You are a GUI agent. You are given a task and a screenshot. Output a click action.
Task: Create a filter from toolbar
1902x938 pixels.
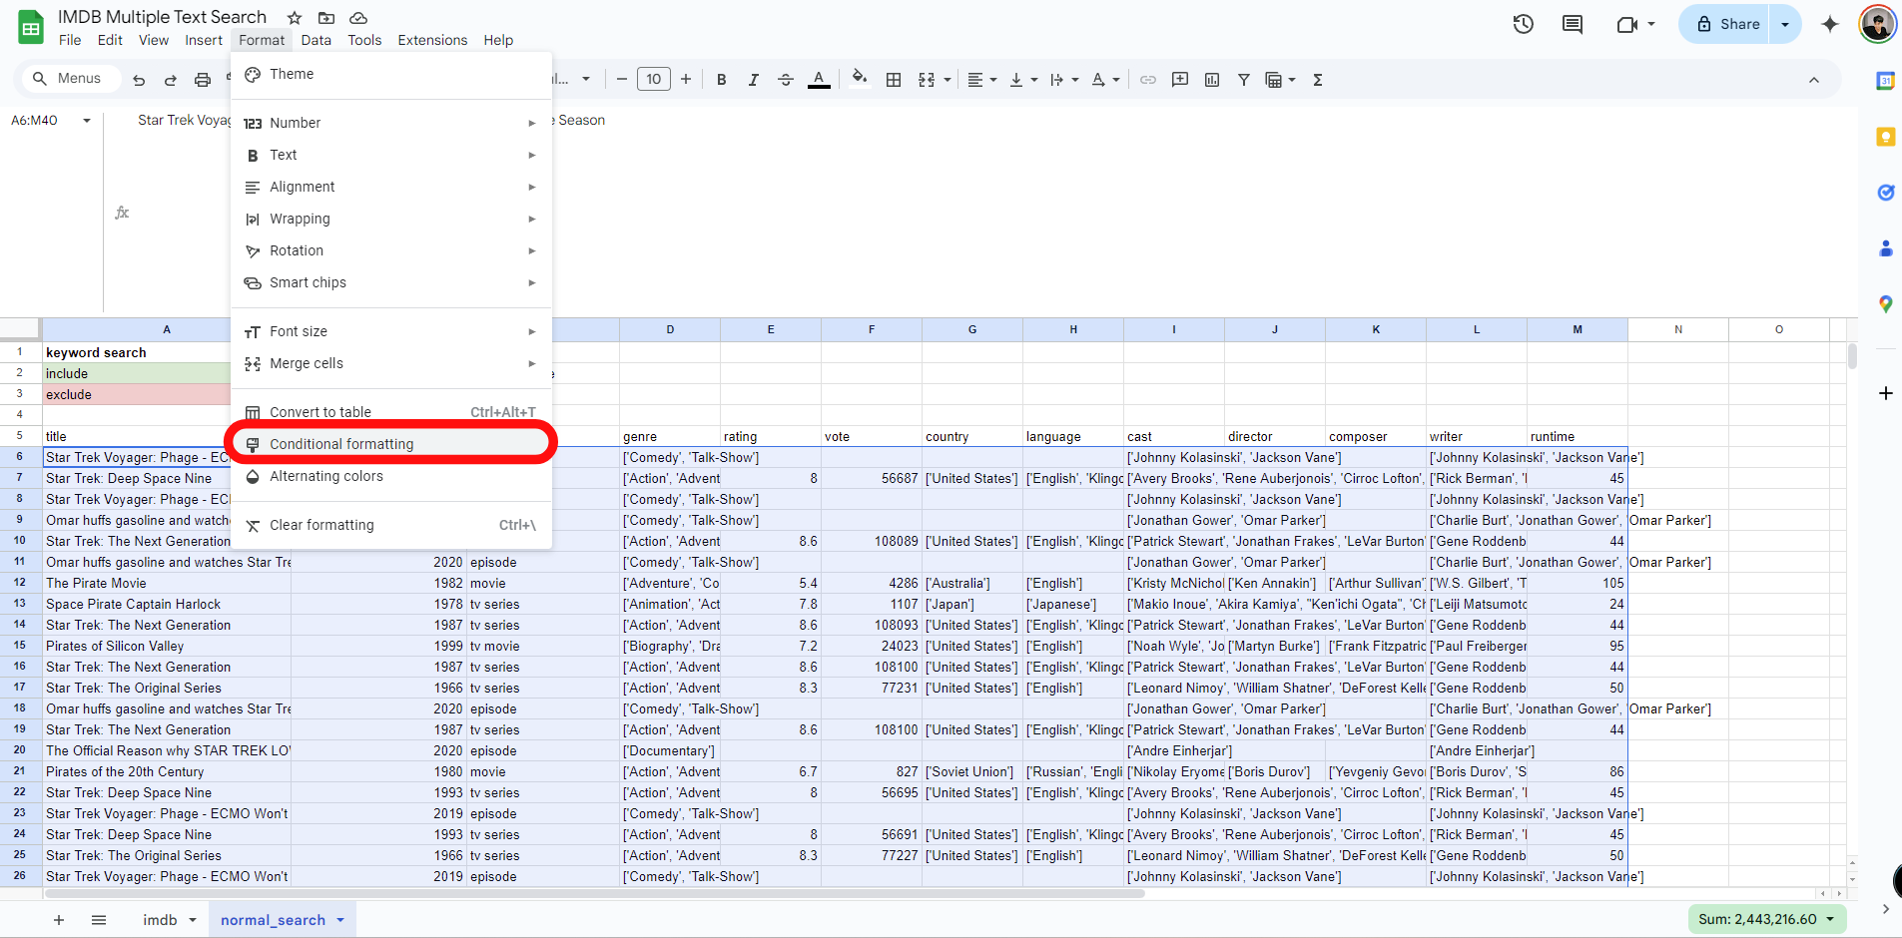(1244, 80)
